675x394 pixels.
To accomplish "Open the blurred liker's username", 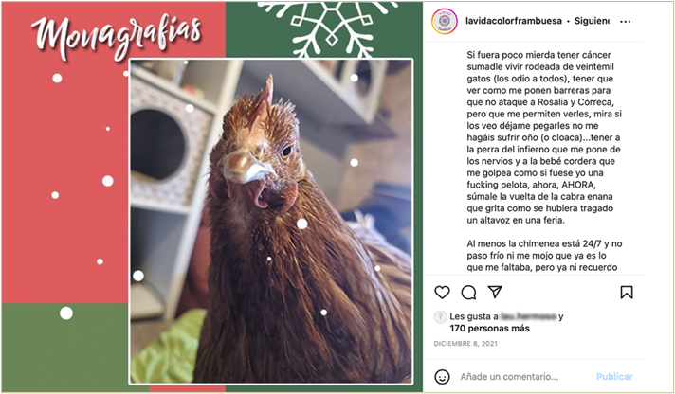I will coord(528,316).
